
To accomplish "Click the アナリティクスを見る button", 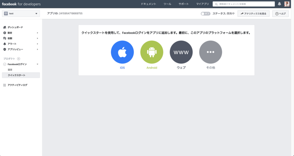I will (254, 14).
